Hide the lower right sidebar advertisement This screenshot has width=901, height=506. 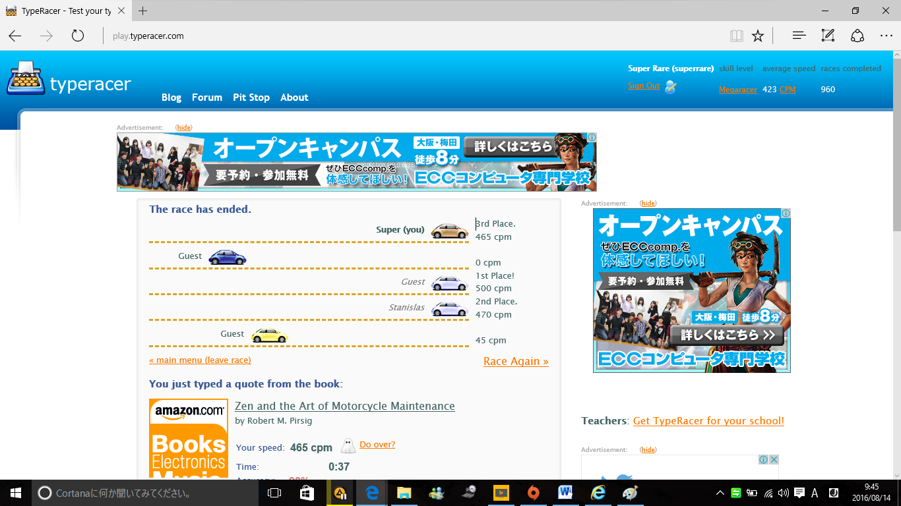648,450
